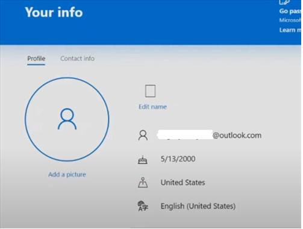Click the United States country text
This screenshot has height=229, width=303.
click(x=183, y=183)
